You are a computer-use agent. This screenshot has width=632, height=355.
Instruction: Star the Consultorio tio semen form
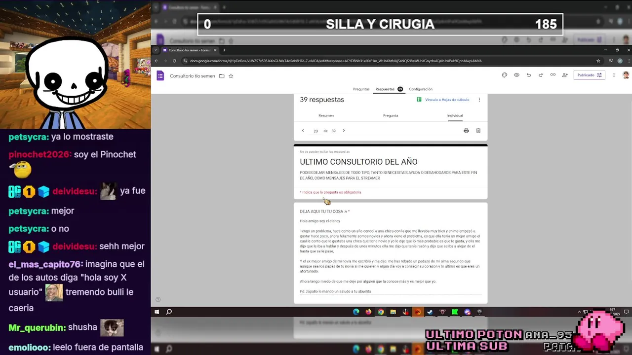[x=231, y=76]
